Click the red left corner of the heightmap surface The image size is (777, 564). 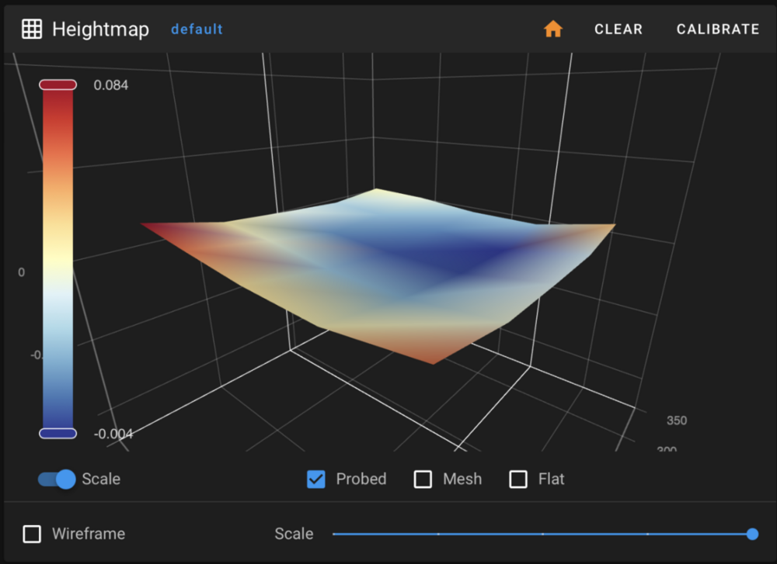[155, 226]
